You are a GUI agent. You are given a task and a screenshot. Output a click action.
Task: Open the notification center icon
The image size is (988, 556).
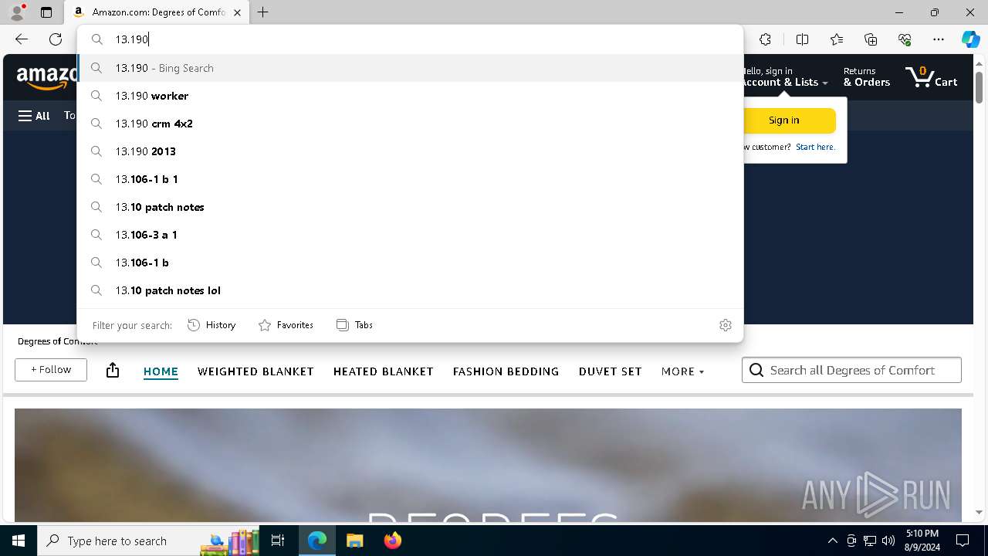coord(963,541)
